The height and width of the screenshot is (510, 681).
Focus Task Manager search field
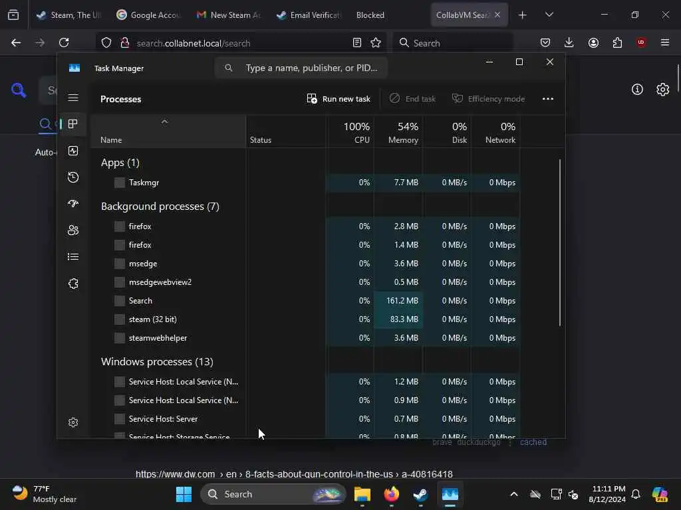pyautogui.click(x=301, y=68)
